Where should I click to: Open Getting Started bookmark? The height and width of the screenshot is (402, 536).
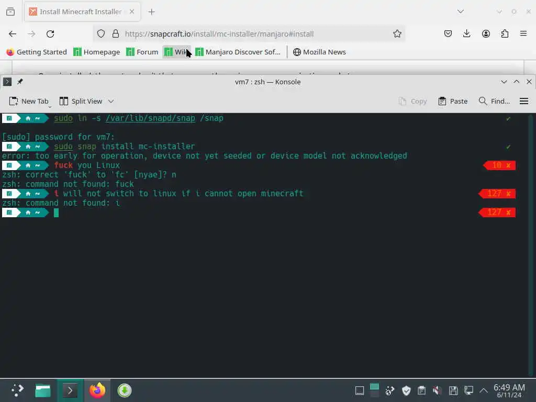pyautogui.click(x=37, y=52)
